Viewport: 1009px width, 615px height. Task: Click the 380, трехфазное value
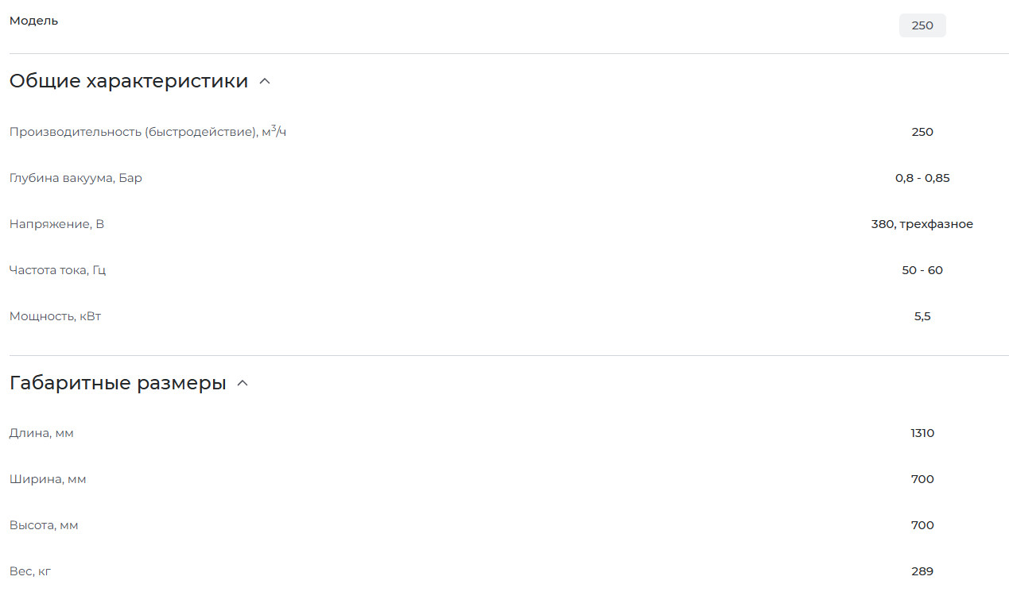(x=922, y=224)
